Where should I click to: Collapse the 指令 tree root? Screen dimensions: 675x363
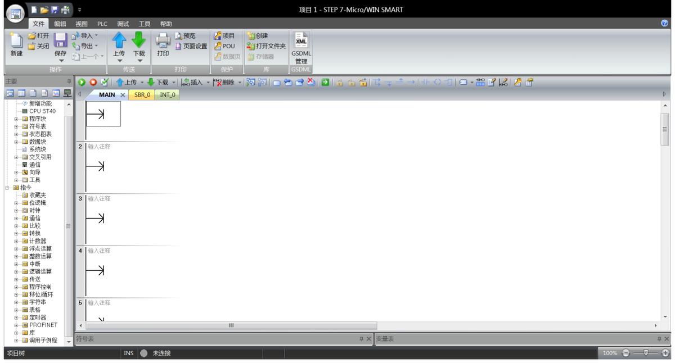click(x=8, y=187)
